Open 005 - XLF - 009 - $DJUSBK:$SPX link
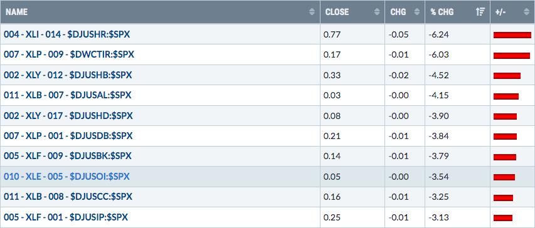The width and height of the screenshot is (535, 228). [x=68, y=156]
